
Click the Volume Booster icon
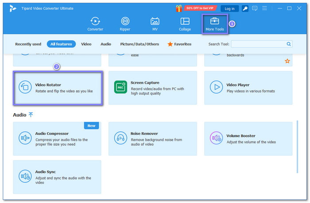(216, 138)
